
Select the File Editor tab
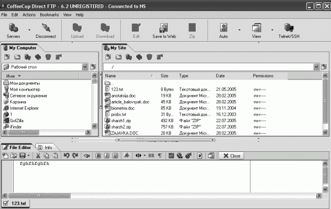click(x=17, y=147)
